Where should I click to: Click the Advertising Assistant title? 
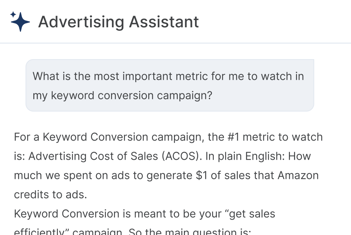point(118,22)
